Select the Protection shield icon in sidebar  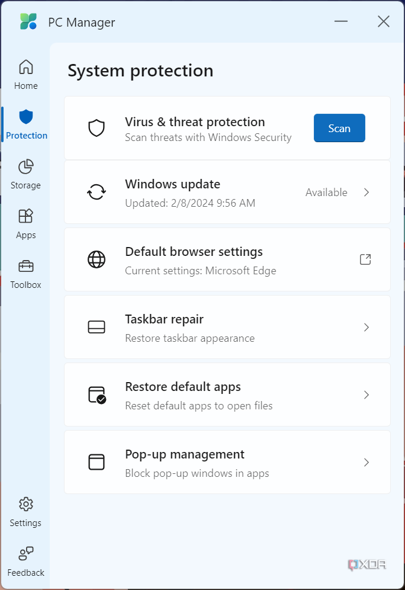[x=26, y=117]
